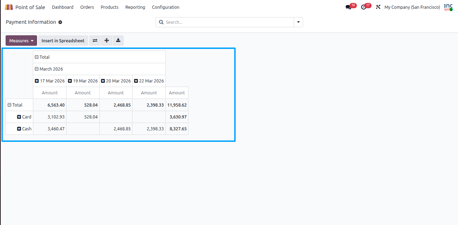Click the debug tools wrench icon

click(x=378, y=7)
